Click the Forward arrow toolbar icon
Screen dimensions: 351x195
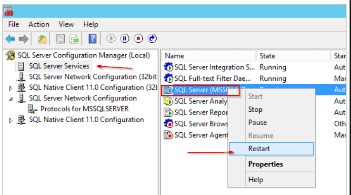point(23,39)
